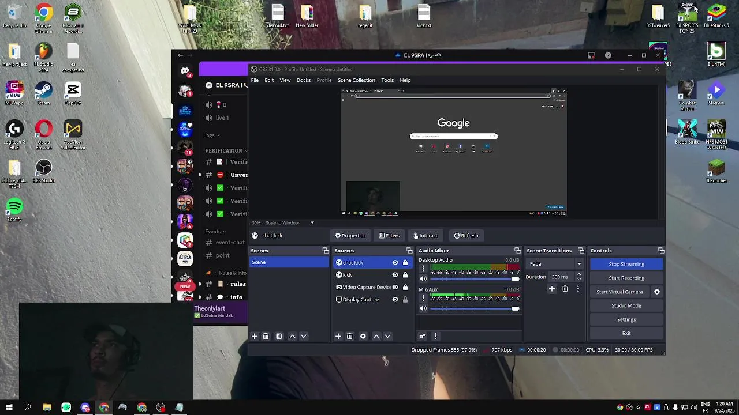The height and width of the screenshot is (415, 739).
Task: Open source properties gear in Sources toolbar
Action: pyautogui.click(x=363, y=336)
